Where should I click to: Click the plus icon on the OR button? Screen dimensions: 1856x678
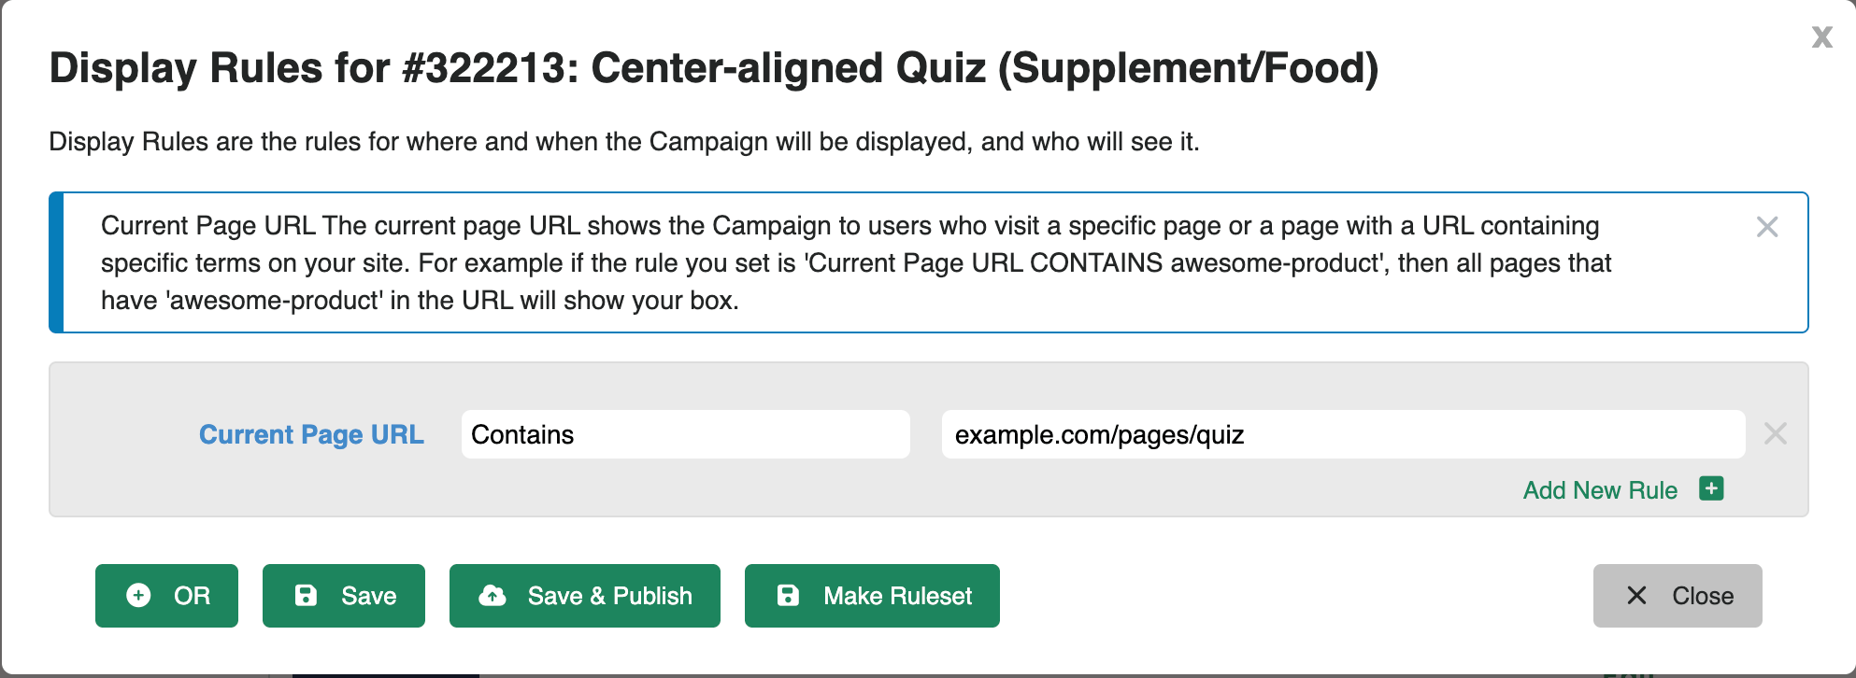(x=137, y=595)
